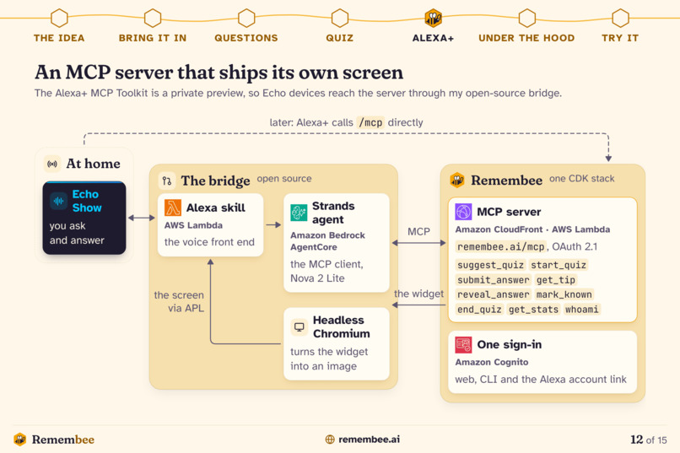Open THE IDEA section

59,38
